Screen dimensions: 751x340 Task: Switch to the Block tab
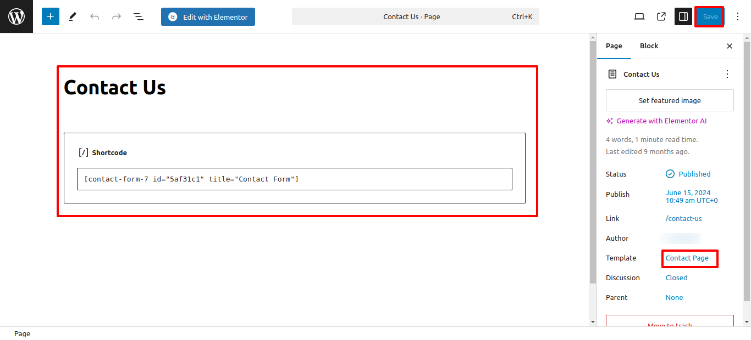[649, 46]
